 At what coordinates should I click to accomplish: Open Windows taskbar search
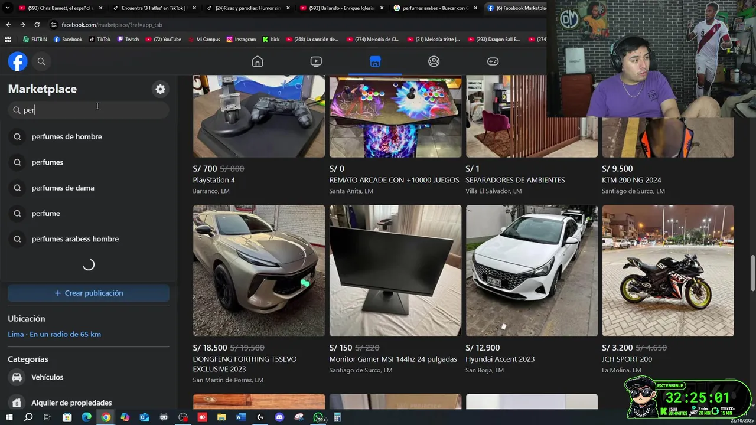click(x=28, y=417)
